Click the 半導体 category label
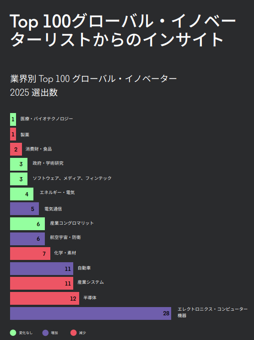This screenshot has width=254, height=340. click(x=90, y=298)
